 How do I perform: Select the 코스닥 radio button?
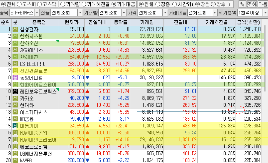tap(39, 4)
